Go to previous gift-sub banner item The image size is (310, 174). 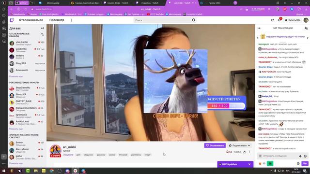[258, 38]
